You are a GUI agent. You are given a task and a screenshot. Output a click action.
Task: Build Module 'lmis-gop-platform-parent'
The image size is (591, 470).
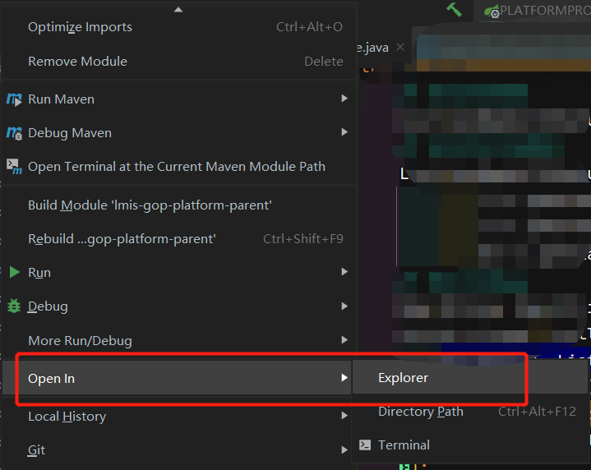pos(178,205)
